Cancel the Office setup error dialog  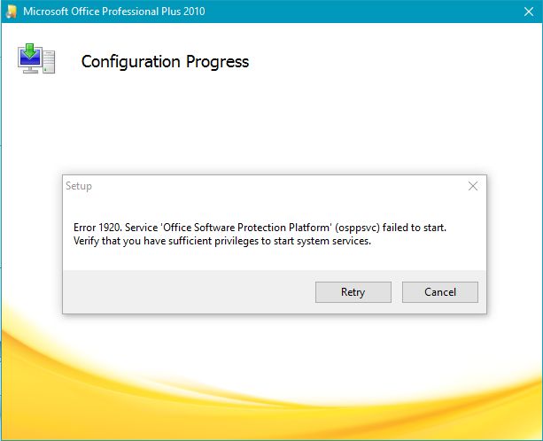440,292
